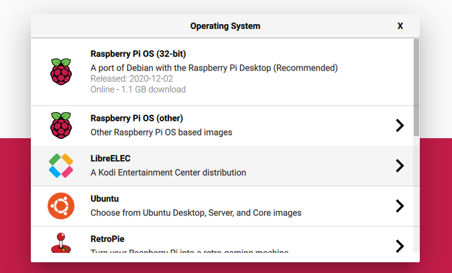
Task: Click the 'Operating System' dialog heading
Action: 225,26
